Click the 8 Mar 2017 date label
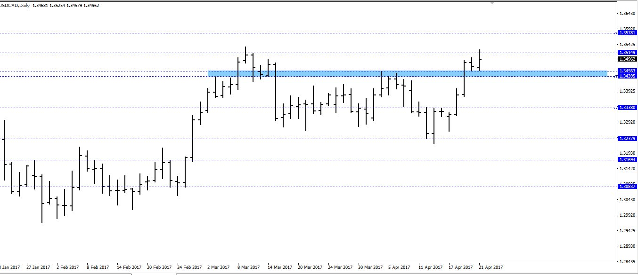The height and width of the screenshot is (275, 638). click(x=248, y=267)
